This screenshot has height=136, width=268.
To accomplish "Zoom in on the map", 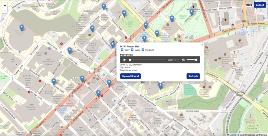I will point(5,5).
